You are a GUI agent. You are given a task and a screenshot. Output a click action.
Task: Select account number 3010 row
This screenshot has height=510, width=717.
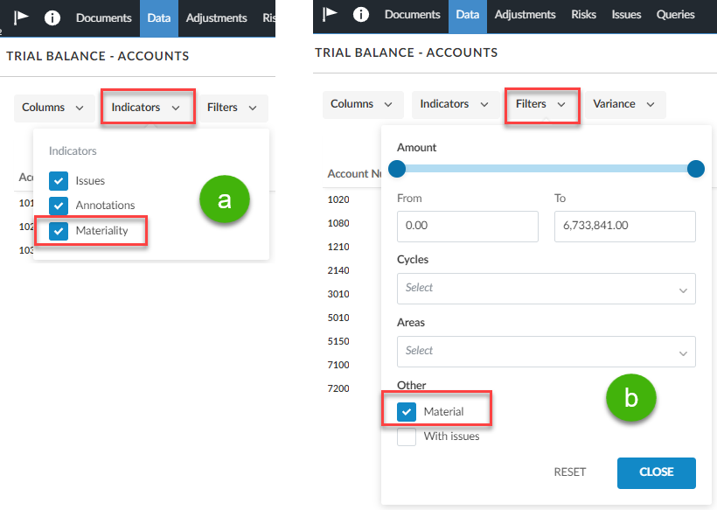pyautogui.click(x=338, y=294)
